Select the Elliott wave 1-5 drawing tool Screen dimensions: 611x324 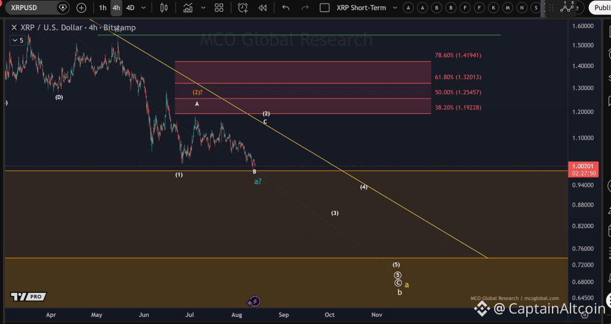click(x=567, y=7)
